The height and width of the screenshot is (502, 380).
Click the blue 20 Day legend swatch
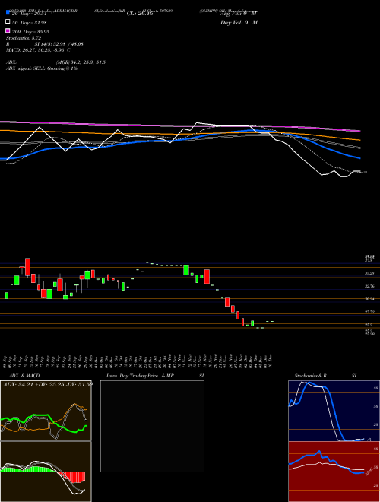[8, 12]
